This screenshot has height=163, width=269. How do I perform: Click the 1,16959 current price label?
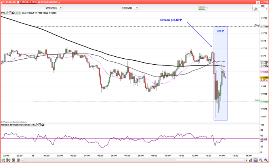tap(264, 78)
